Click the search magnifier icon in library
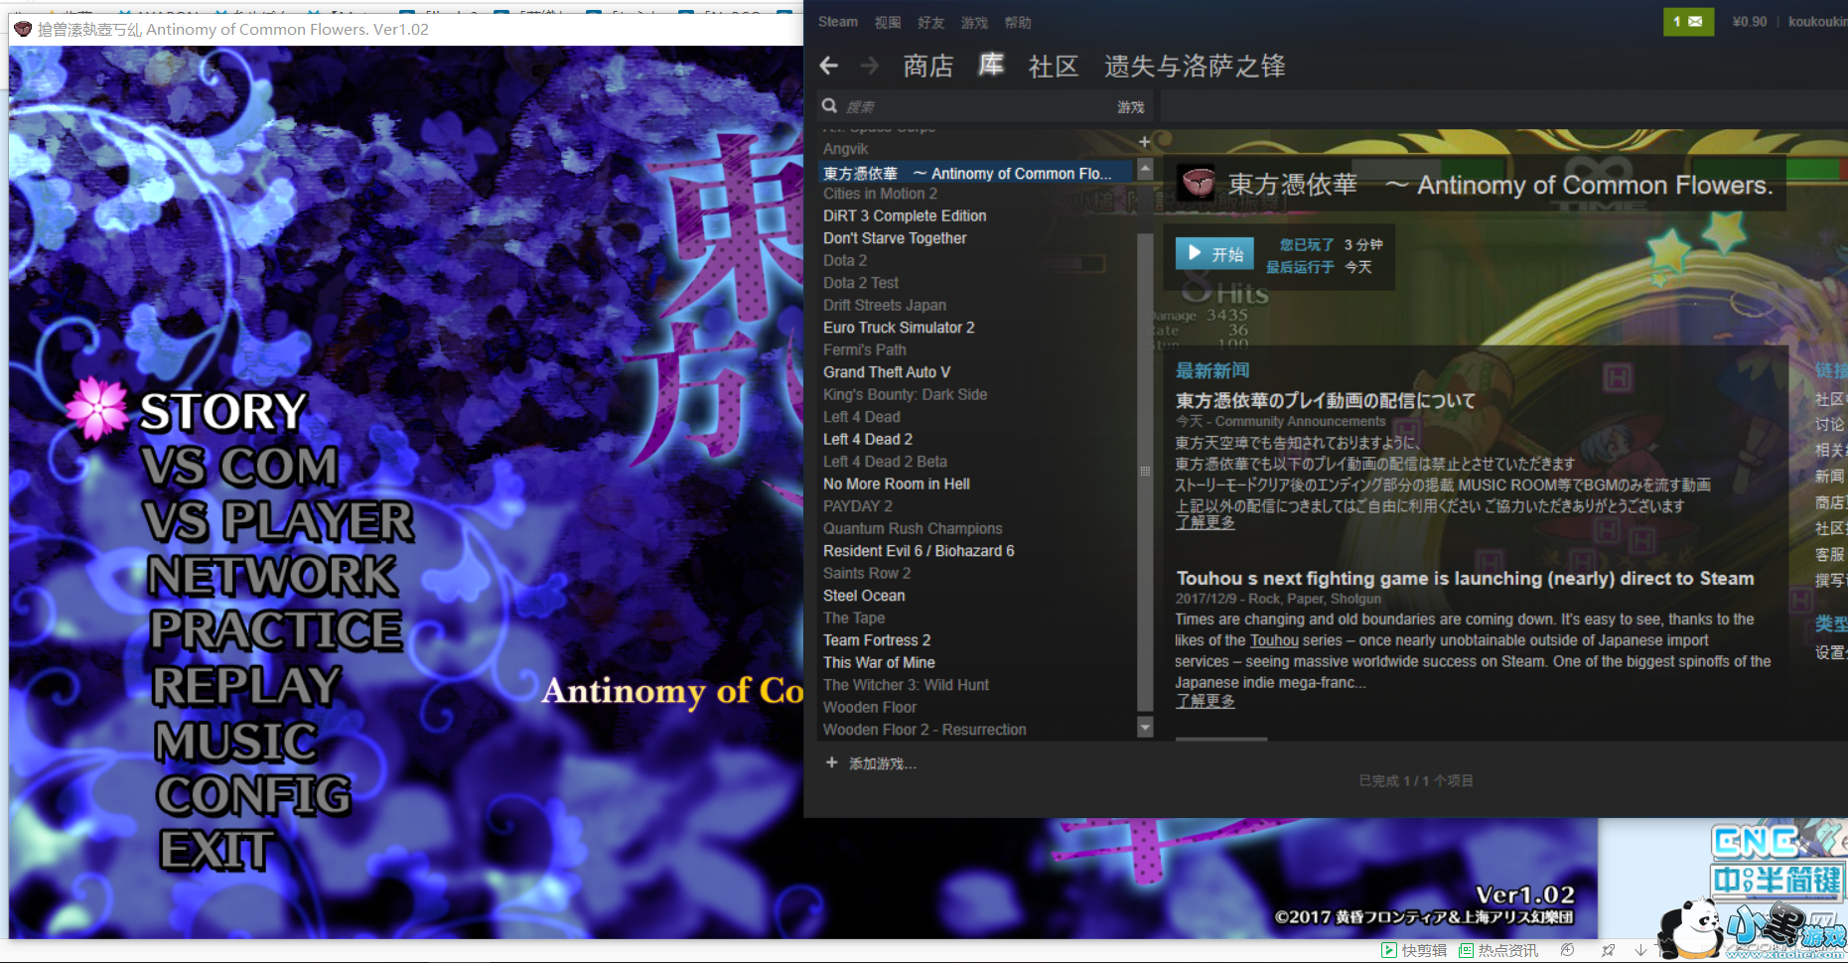This screenshot has width=1848, height=963. point(830,105)
